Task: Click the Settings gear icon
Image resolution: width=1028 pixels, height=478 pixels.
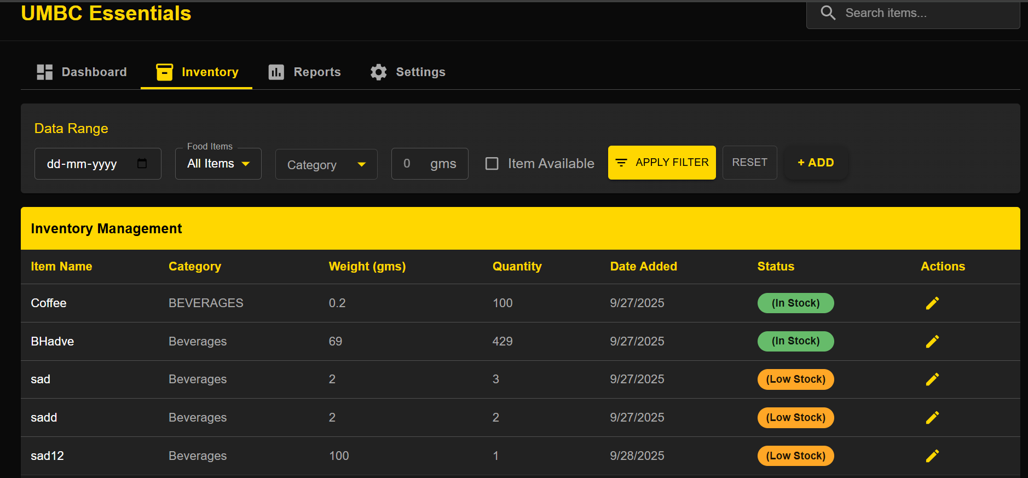Action: tap(378, 72)
